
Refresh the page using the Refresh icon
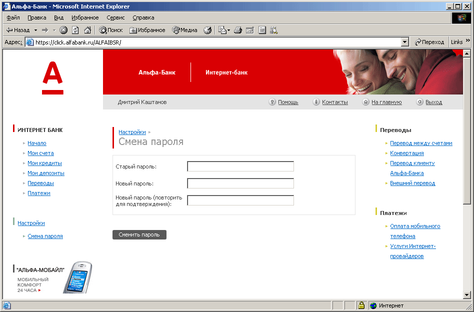pos(75,30)
